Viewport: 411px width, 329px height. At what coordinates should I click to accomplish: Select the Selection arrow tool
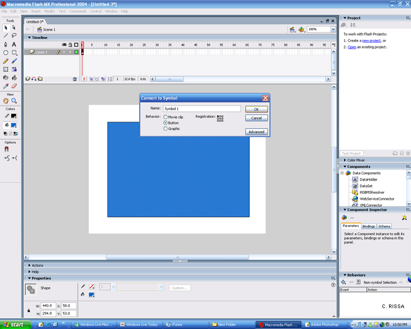pyautogui.click(x=6, y=28)
